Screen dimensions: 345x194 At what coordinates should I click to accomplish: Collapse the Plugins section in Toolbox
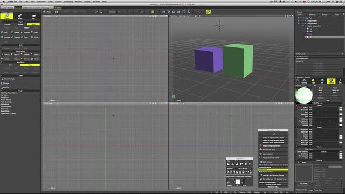(x=2, y=91)
